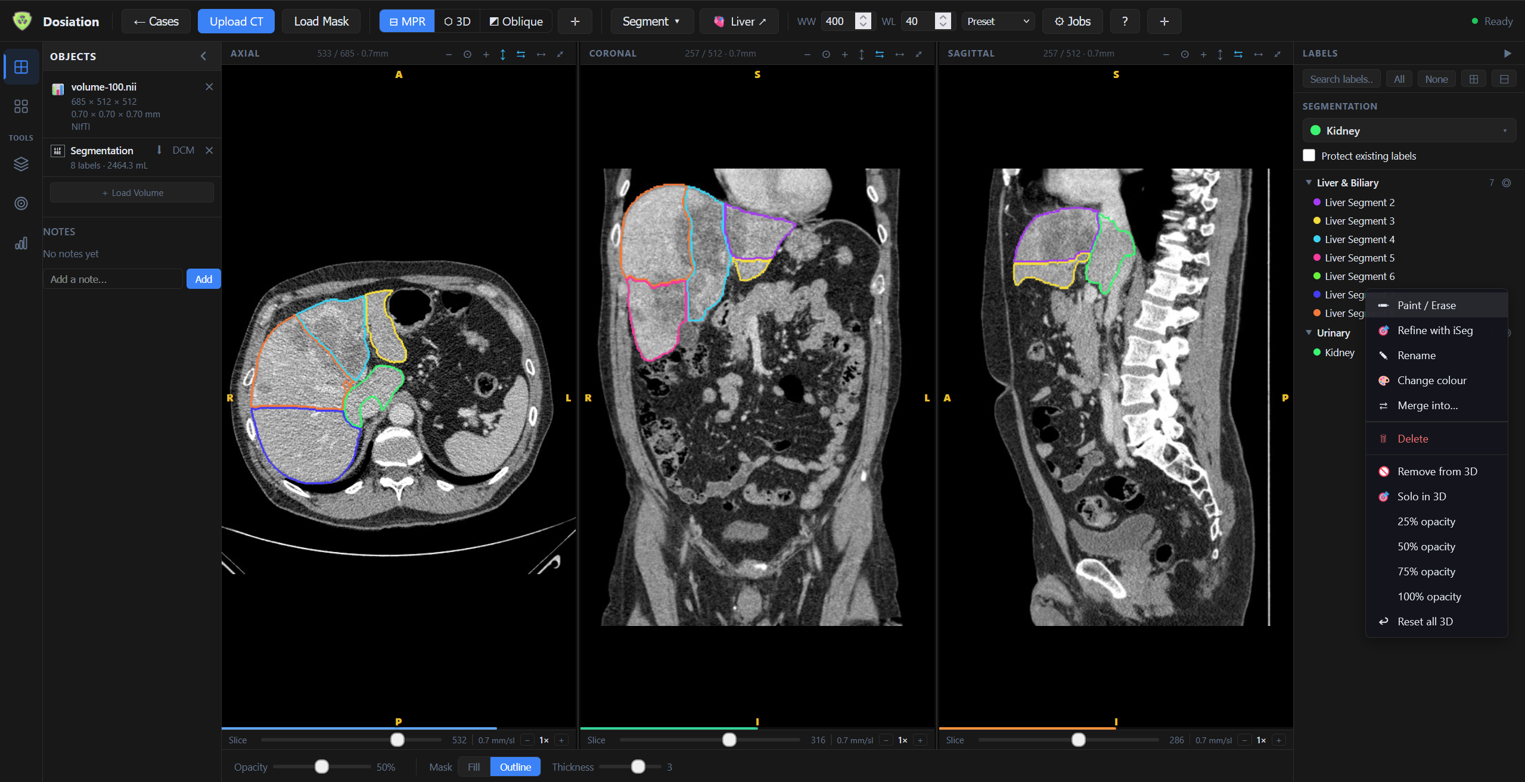This screenshot has height=782, width=1525.
Task: Select the target tool in sidebar
Action: [x=21, y=204]
